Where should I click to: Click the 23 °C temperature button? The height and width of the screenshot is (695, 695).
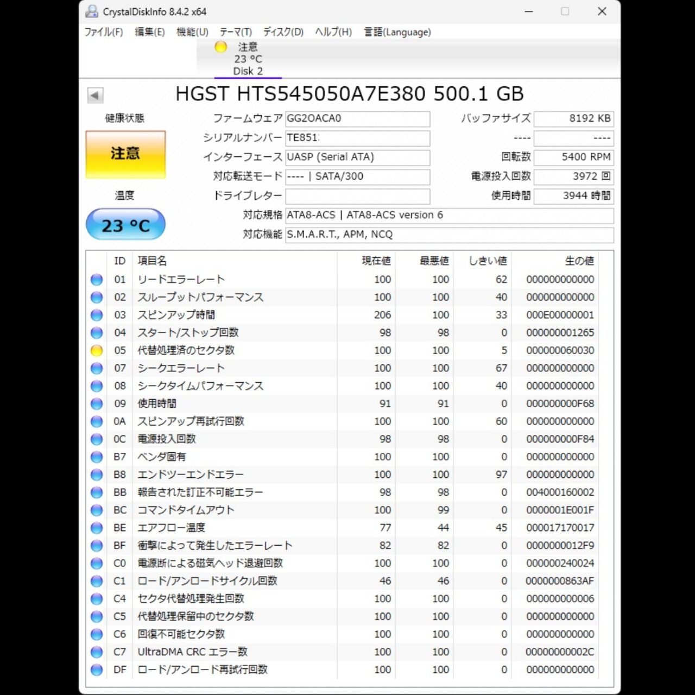[x=125, y=225]
